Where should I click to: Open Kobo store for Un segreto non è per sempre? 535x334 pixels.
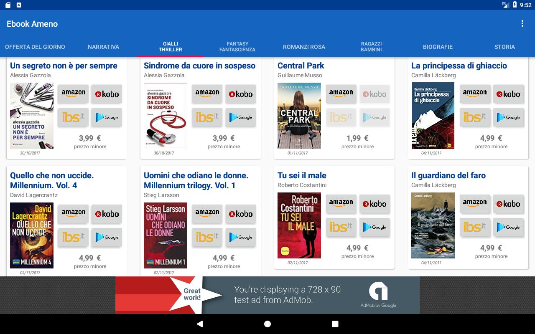pyautogui.click(x=107, y=94)
